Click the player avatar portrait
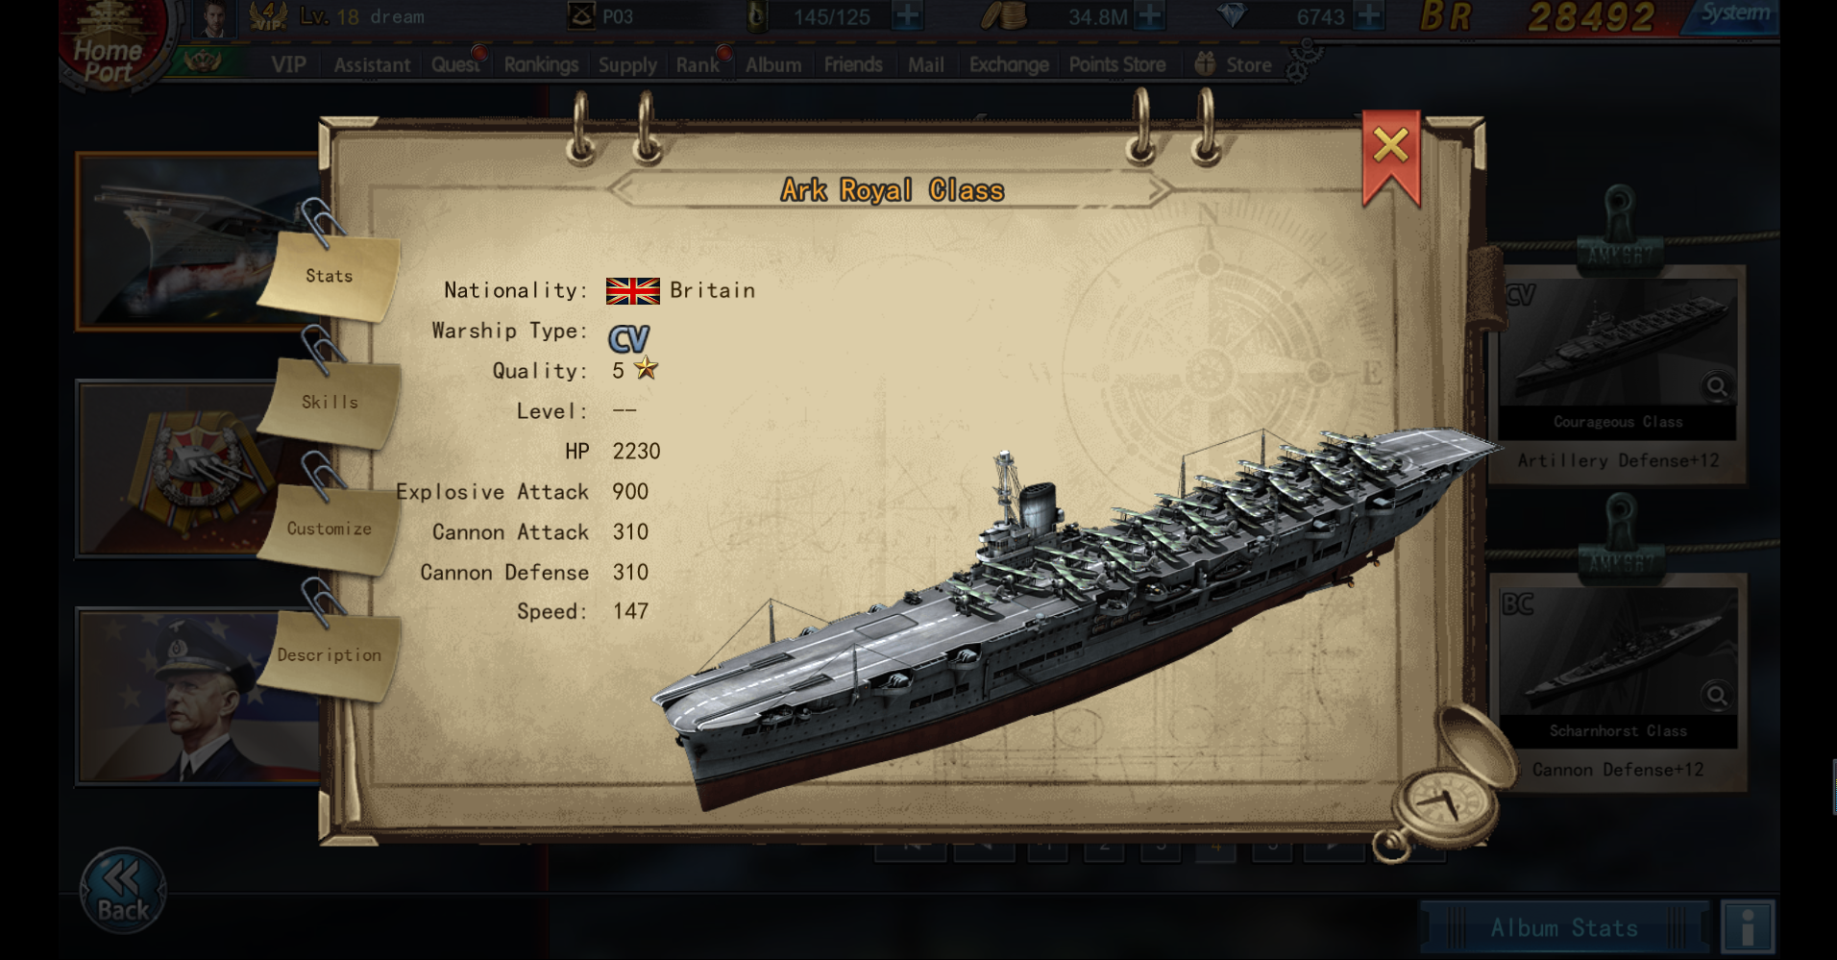Viewport: 1837px width, 960px height. [214, 17]
